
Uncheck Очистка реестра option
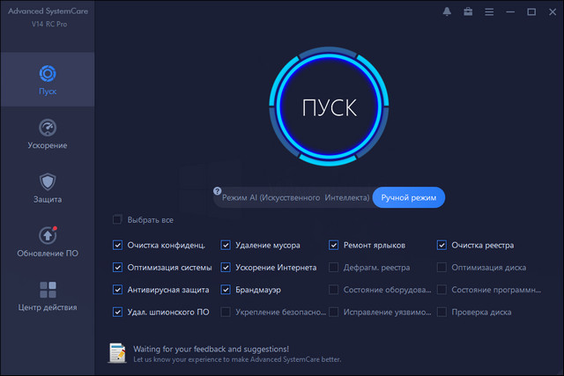coord(442,245)
